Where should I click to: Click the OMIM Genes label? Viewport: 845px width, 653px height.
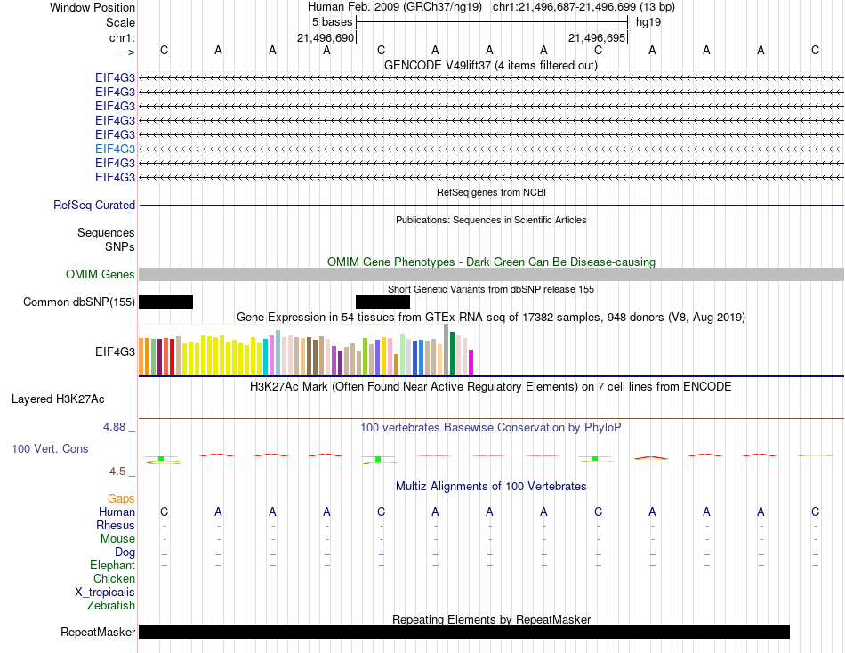101,275
